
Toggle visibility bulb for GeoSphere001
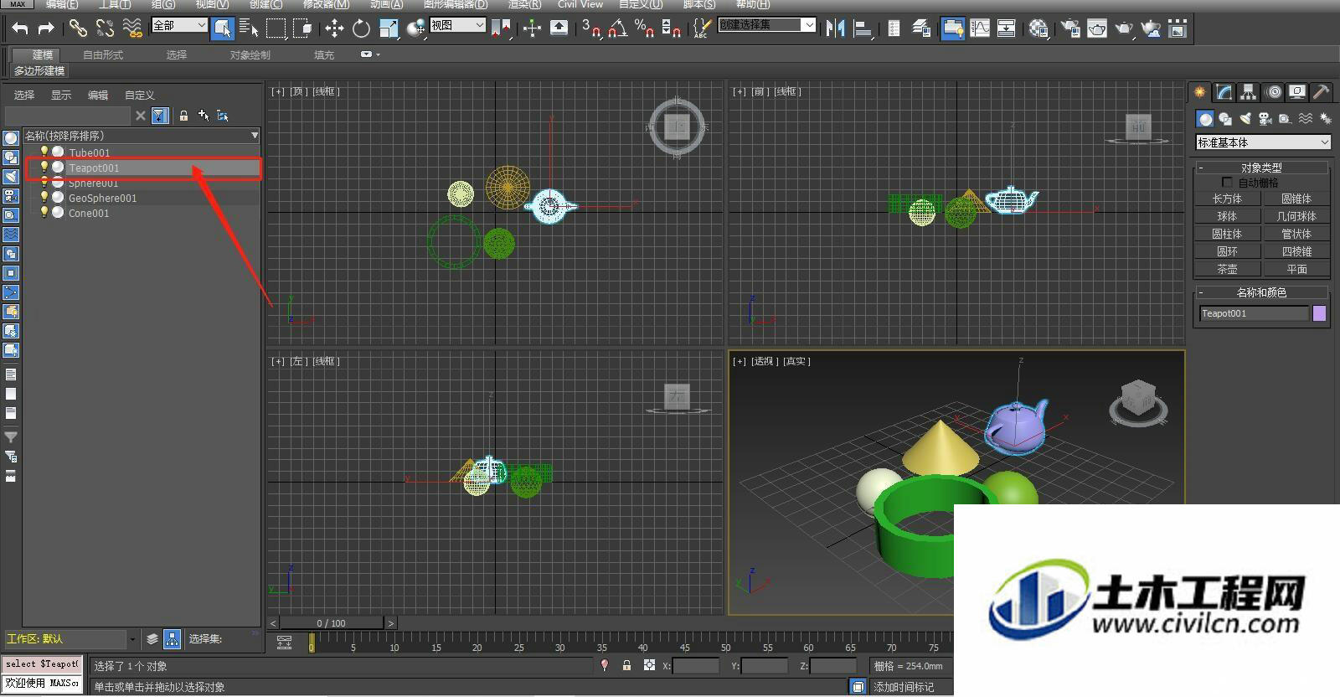44,197
